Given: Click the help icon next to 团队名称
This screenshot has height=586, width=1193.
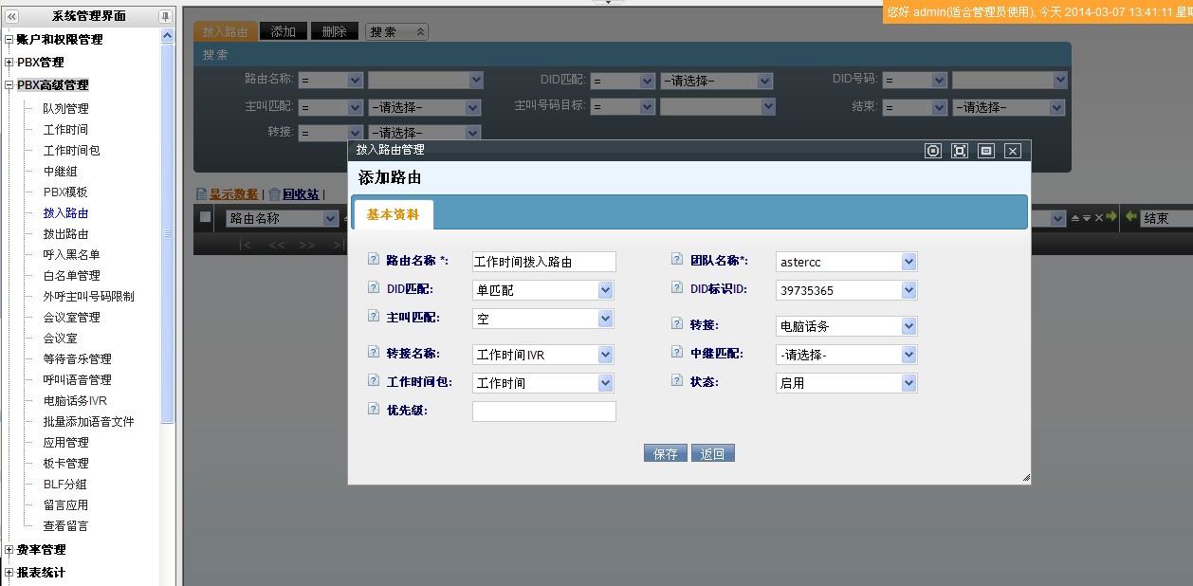Looking at the screenshot, I should (677, 259).
